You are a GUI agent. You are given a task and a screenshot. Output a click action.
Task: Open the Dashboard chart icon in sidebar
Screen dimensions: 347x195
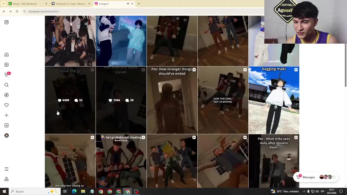click(x=7, y=125)
